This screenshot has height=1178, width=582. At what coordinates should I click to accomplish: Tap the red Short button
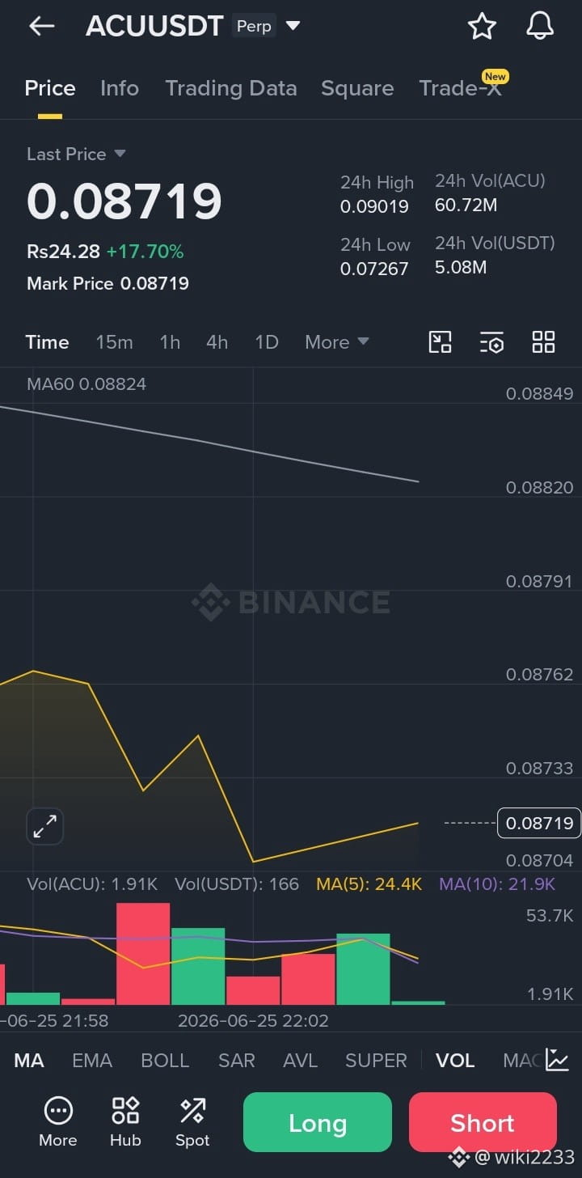(x=483, y=1123)
